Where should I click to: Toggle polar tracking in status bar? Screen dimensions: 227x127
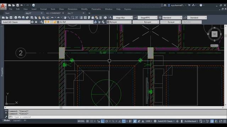[x=107, y=121]
